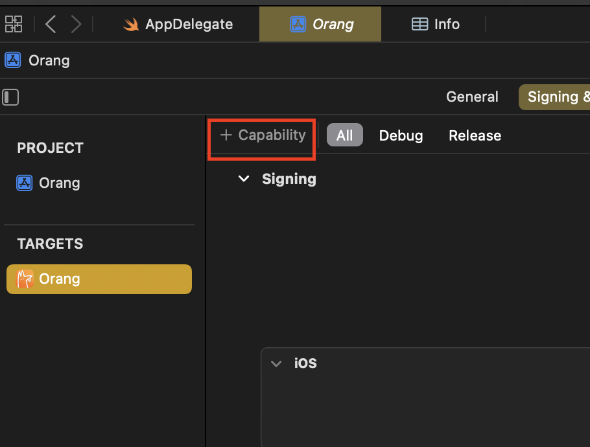Go back with the left chevron
This screenshot has width=590, height=447.
point(51,24)
